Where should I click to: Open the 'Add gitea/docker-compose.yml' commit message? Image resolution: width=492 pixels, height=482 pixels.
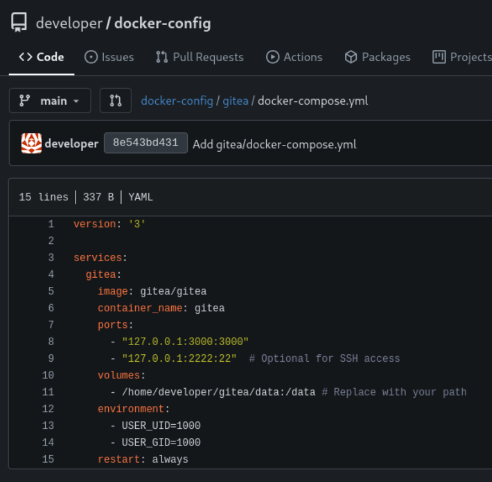point(274,144)
